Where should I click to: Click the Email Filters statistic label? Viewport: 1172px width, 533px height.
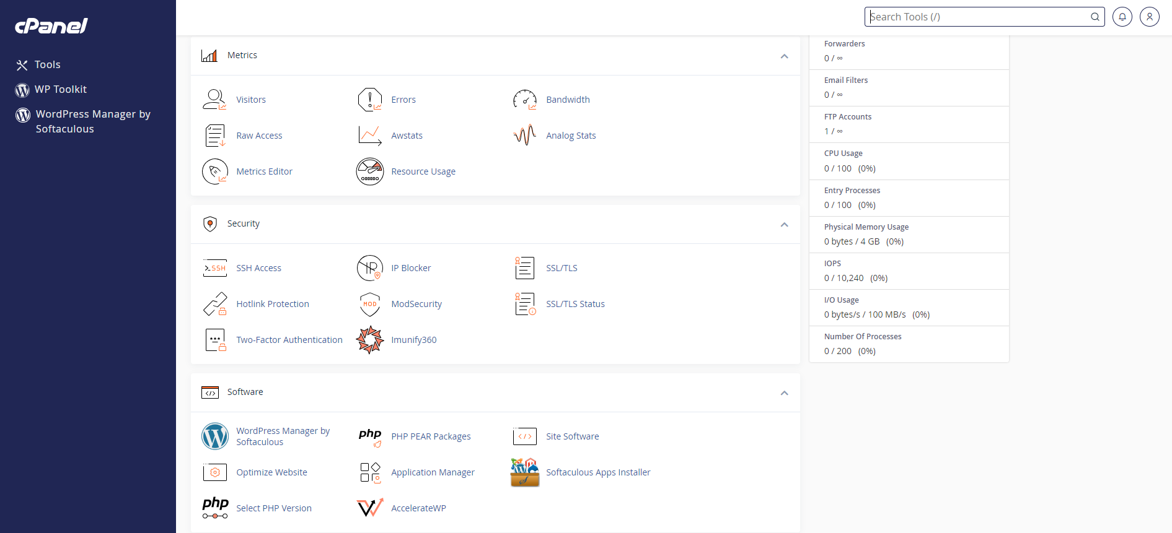(846, 80)
